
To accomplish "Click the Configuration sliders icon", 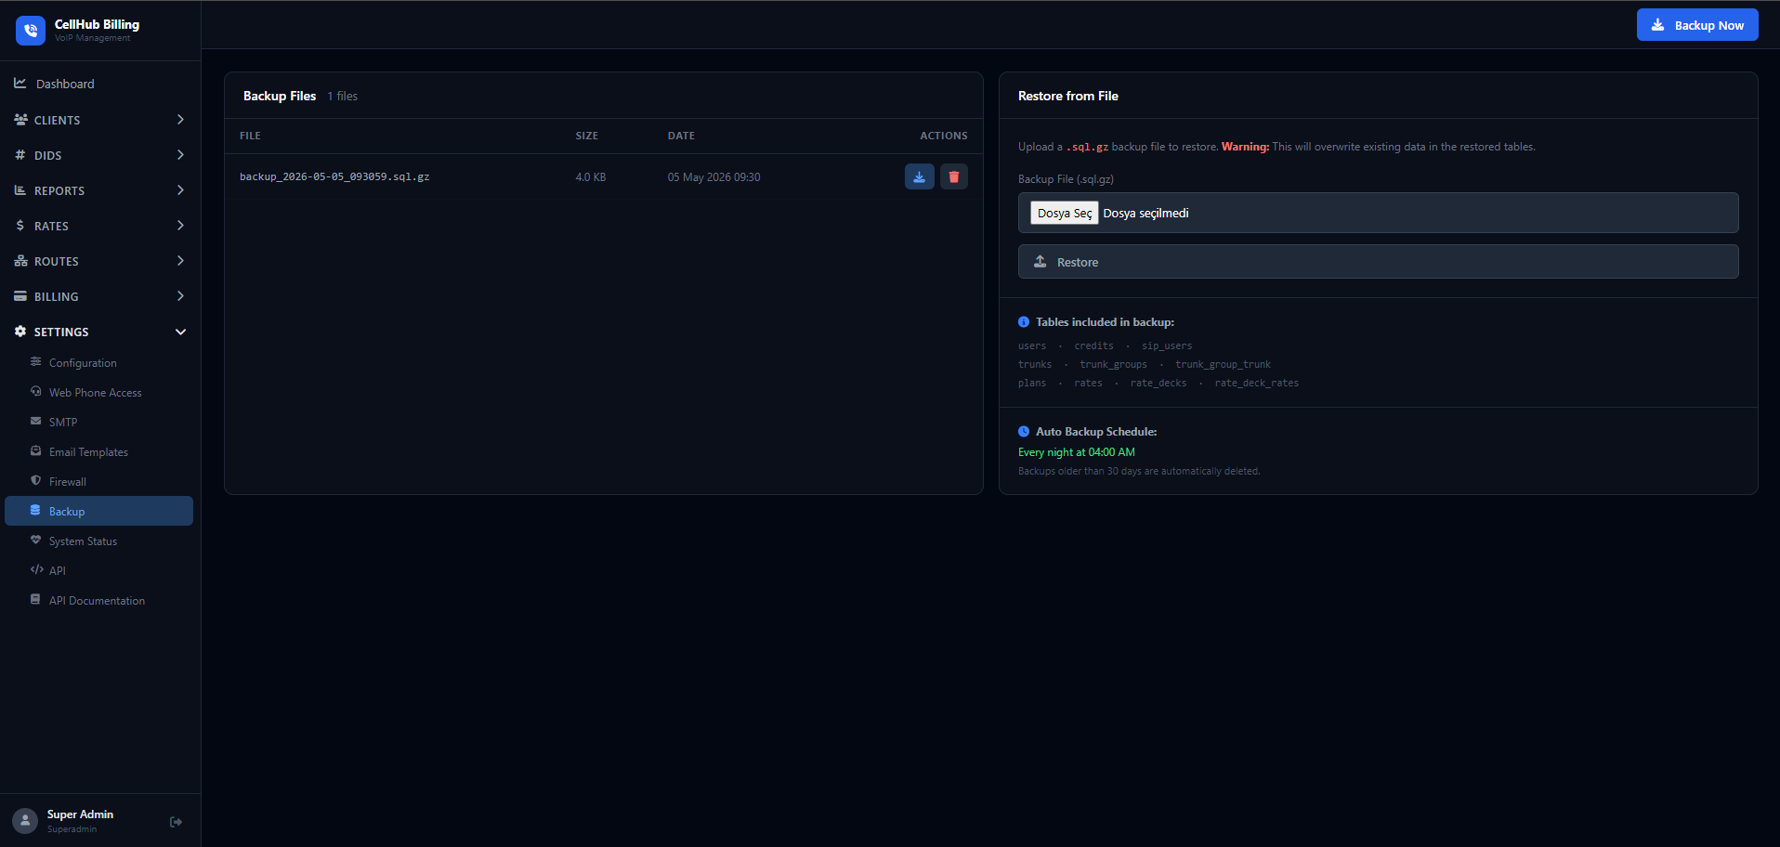I will (x=36, y=362).
